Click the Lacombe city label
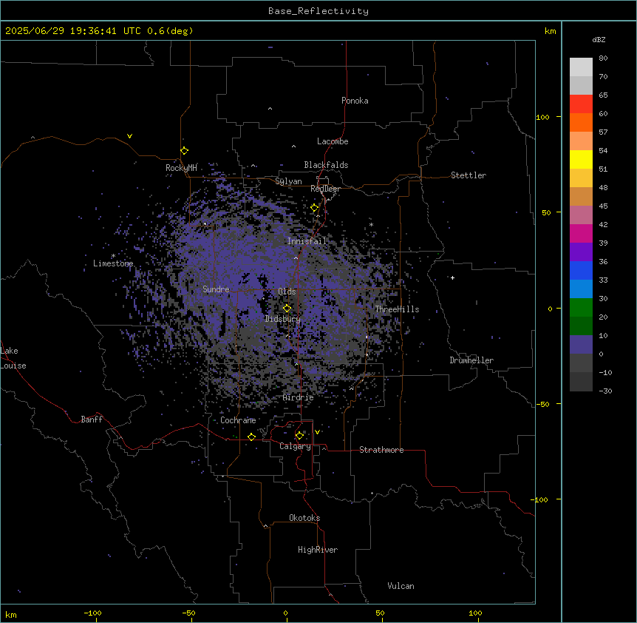The height and width of the screenshot is (623, 637). point(333,141)
